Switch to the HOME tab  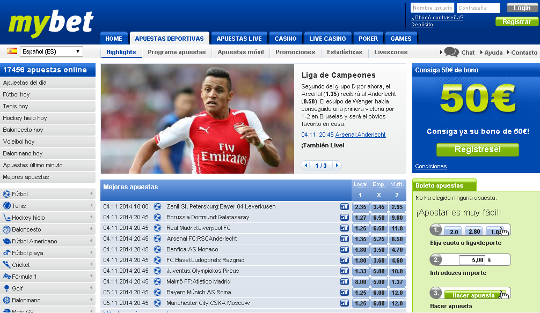point(114,39)
